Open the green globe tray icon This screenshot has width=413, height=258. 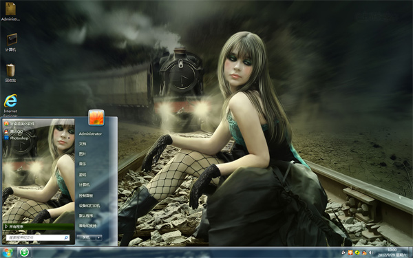(x=357, y=252)
